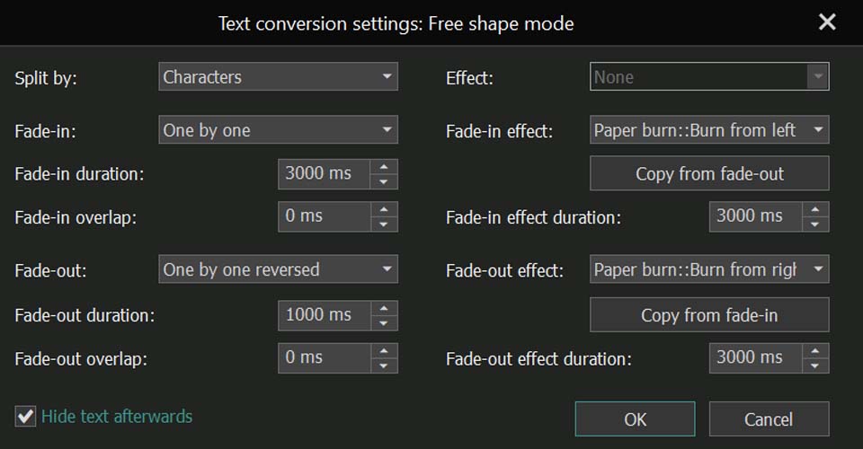Click Copy from fade-out button
The width and height of the screenshot is (863, 449).
pyautogui.click(x=709, y=173)
